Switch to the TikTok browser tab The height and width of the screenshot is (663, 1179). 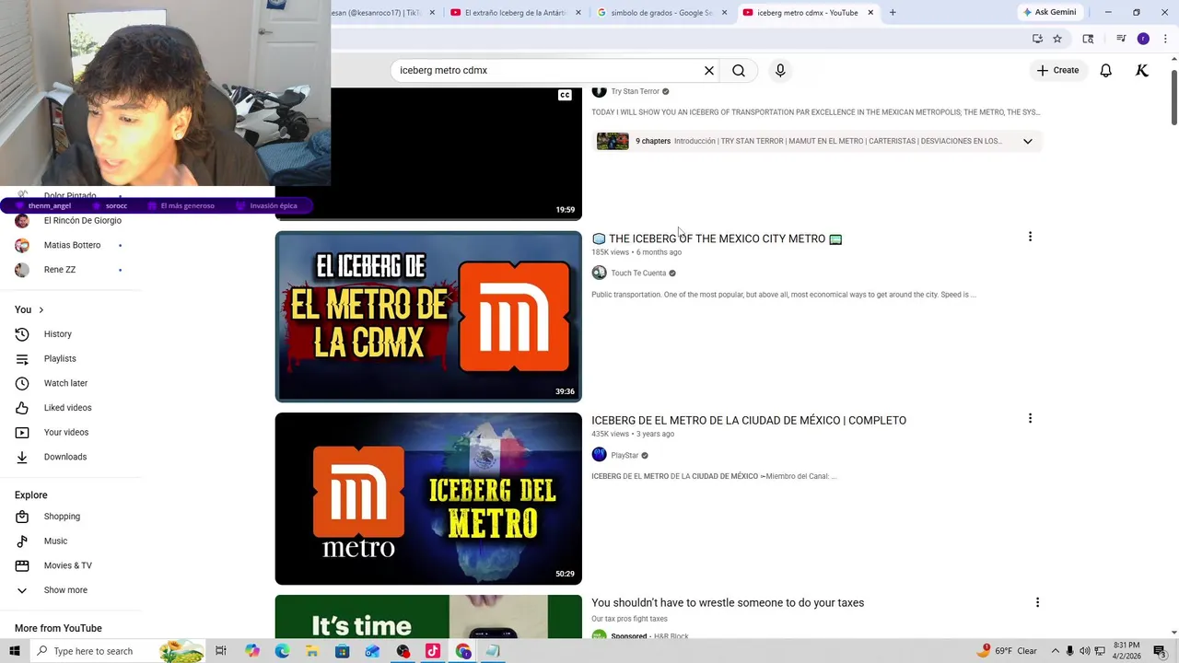point(378,13)
